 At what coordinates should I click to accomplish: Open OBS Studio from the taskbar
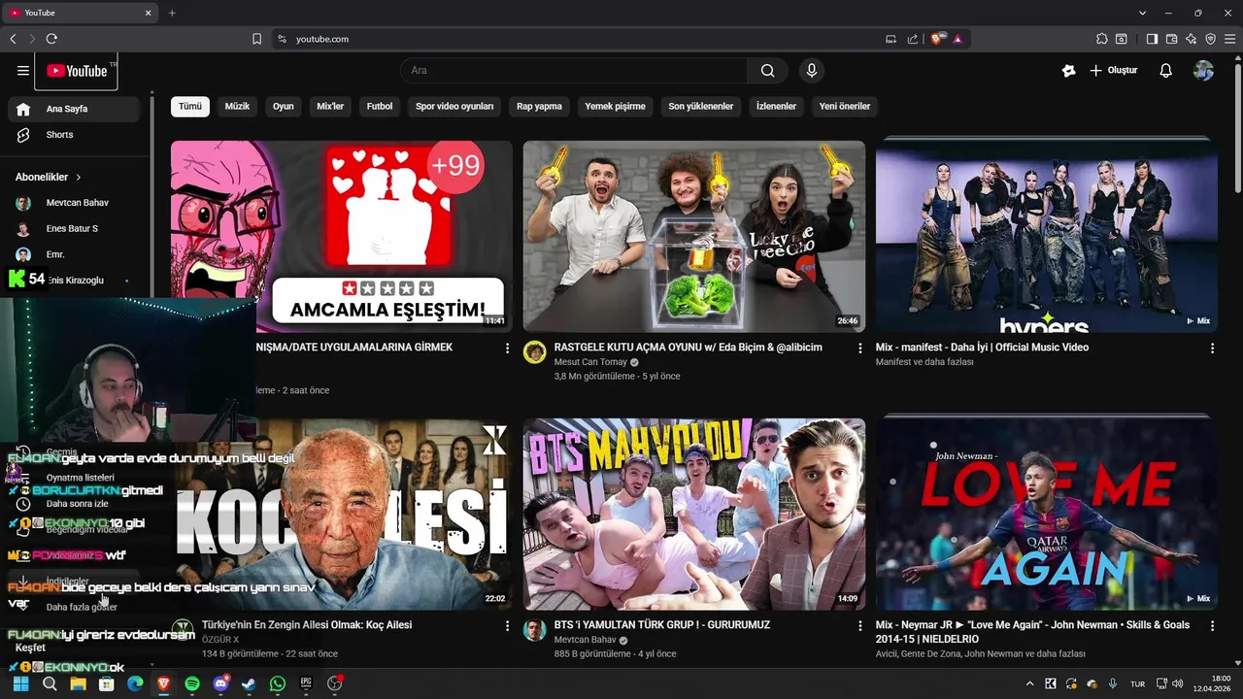point(335,684)
